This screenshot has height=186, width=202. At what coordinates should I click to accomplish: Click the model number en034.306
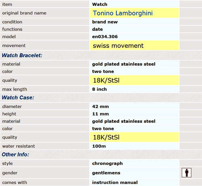pyautogui.click(x=105, y=36)
